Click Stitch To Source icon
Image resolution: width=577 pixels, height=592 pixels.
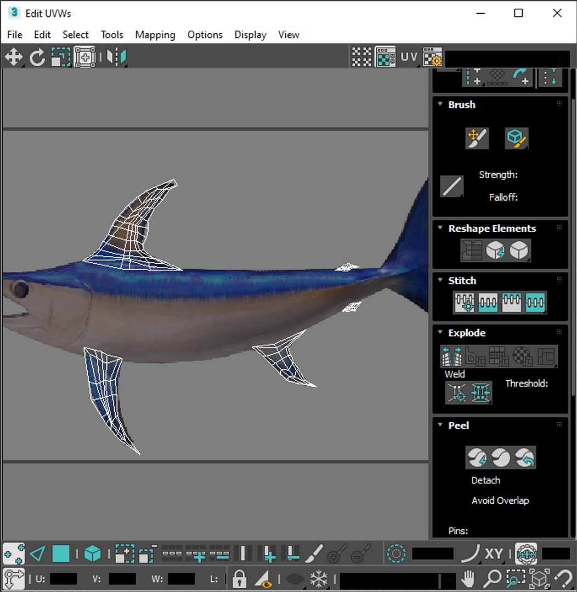tap(512, 302)
